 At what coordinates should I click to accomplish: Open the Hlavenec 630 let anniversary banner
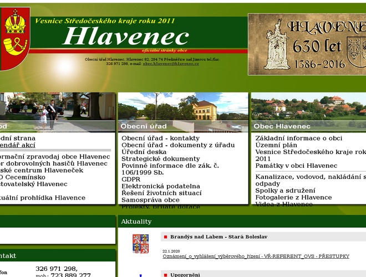(x=307, y=44)
